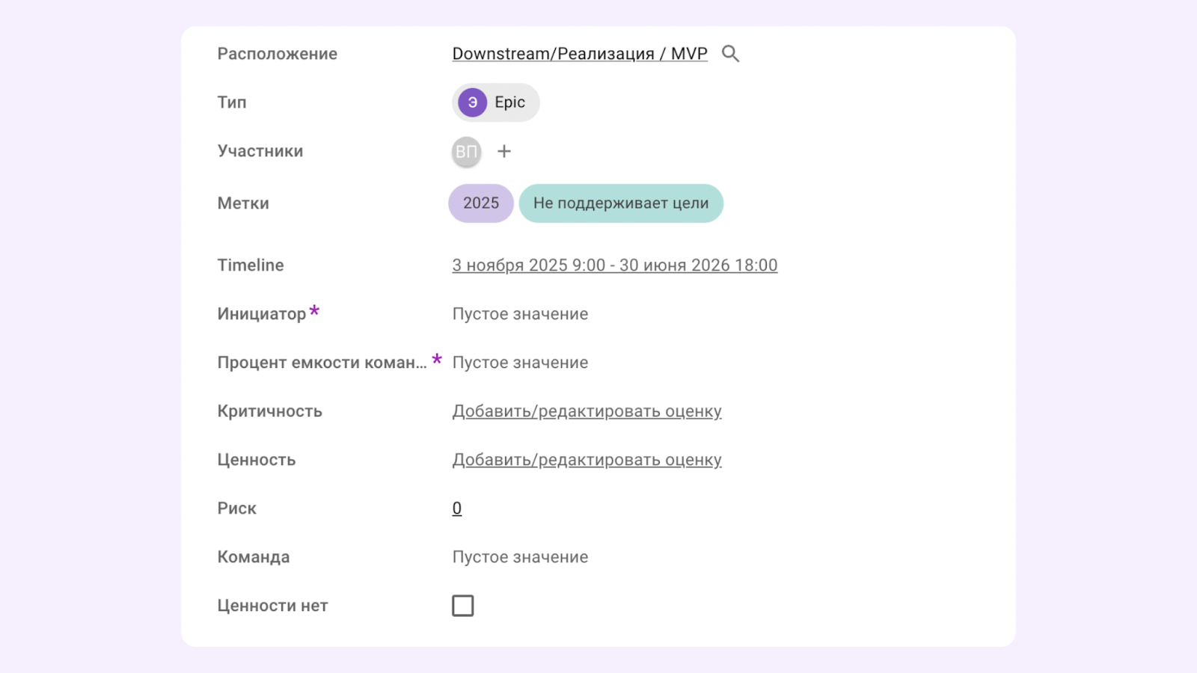The width and height of the screenshot is (1197, 673).
Task: Open the Тип field selector
Action: point(231,102)
